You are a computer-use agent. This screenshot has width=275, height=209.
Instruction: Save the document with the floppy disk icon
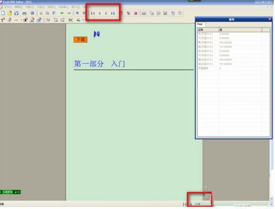click(16, 13)
